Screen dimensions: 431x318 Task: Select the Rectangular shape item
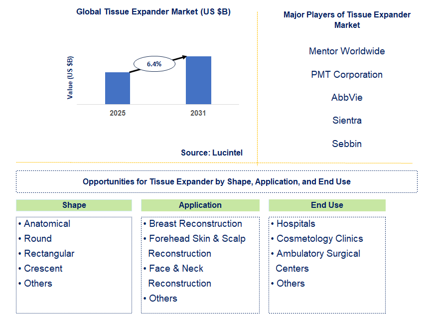click(46, 254)
